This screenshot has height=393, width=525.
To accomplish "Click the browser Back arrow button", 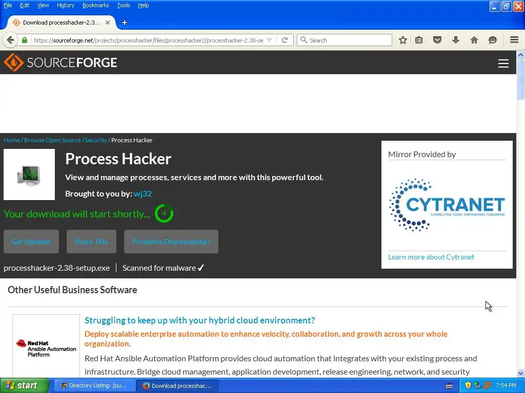I will point(10,40).
